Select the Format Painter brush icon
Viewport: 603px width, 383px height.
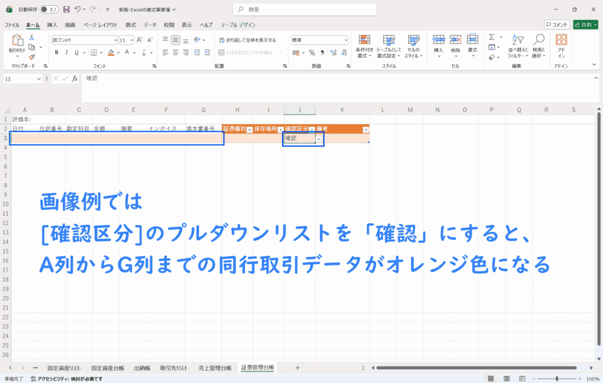pos(32,57)
